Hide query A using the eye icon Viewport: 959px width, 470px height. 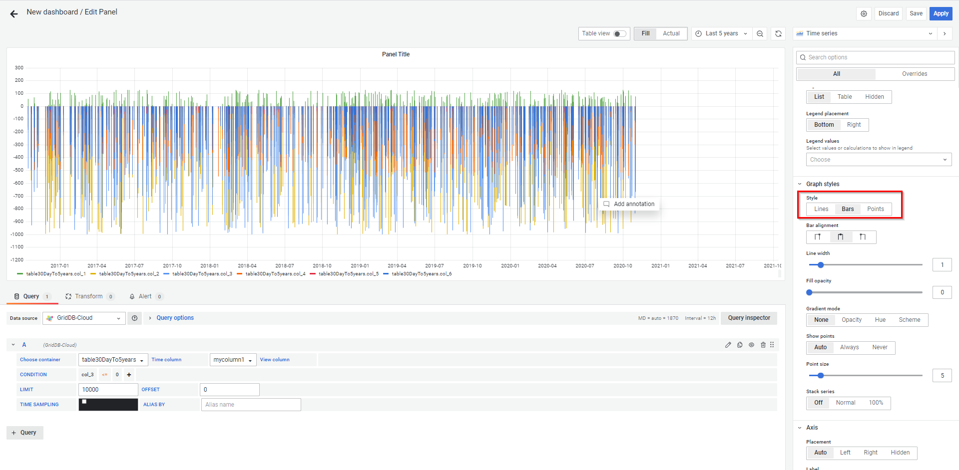(751, 345)
